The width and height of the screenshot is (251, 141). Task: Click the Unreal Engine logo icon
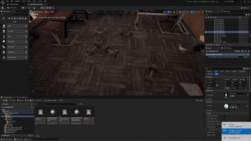tap(3, 2)
